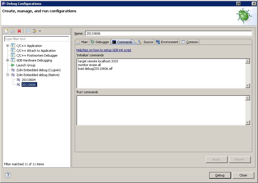Viewport: 258px width, 183px height.
Task: Collapse all configurations in the tree
Action: 28,31
